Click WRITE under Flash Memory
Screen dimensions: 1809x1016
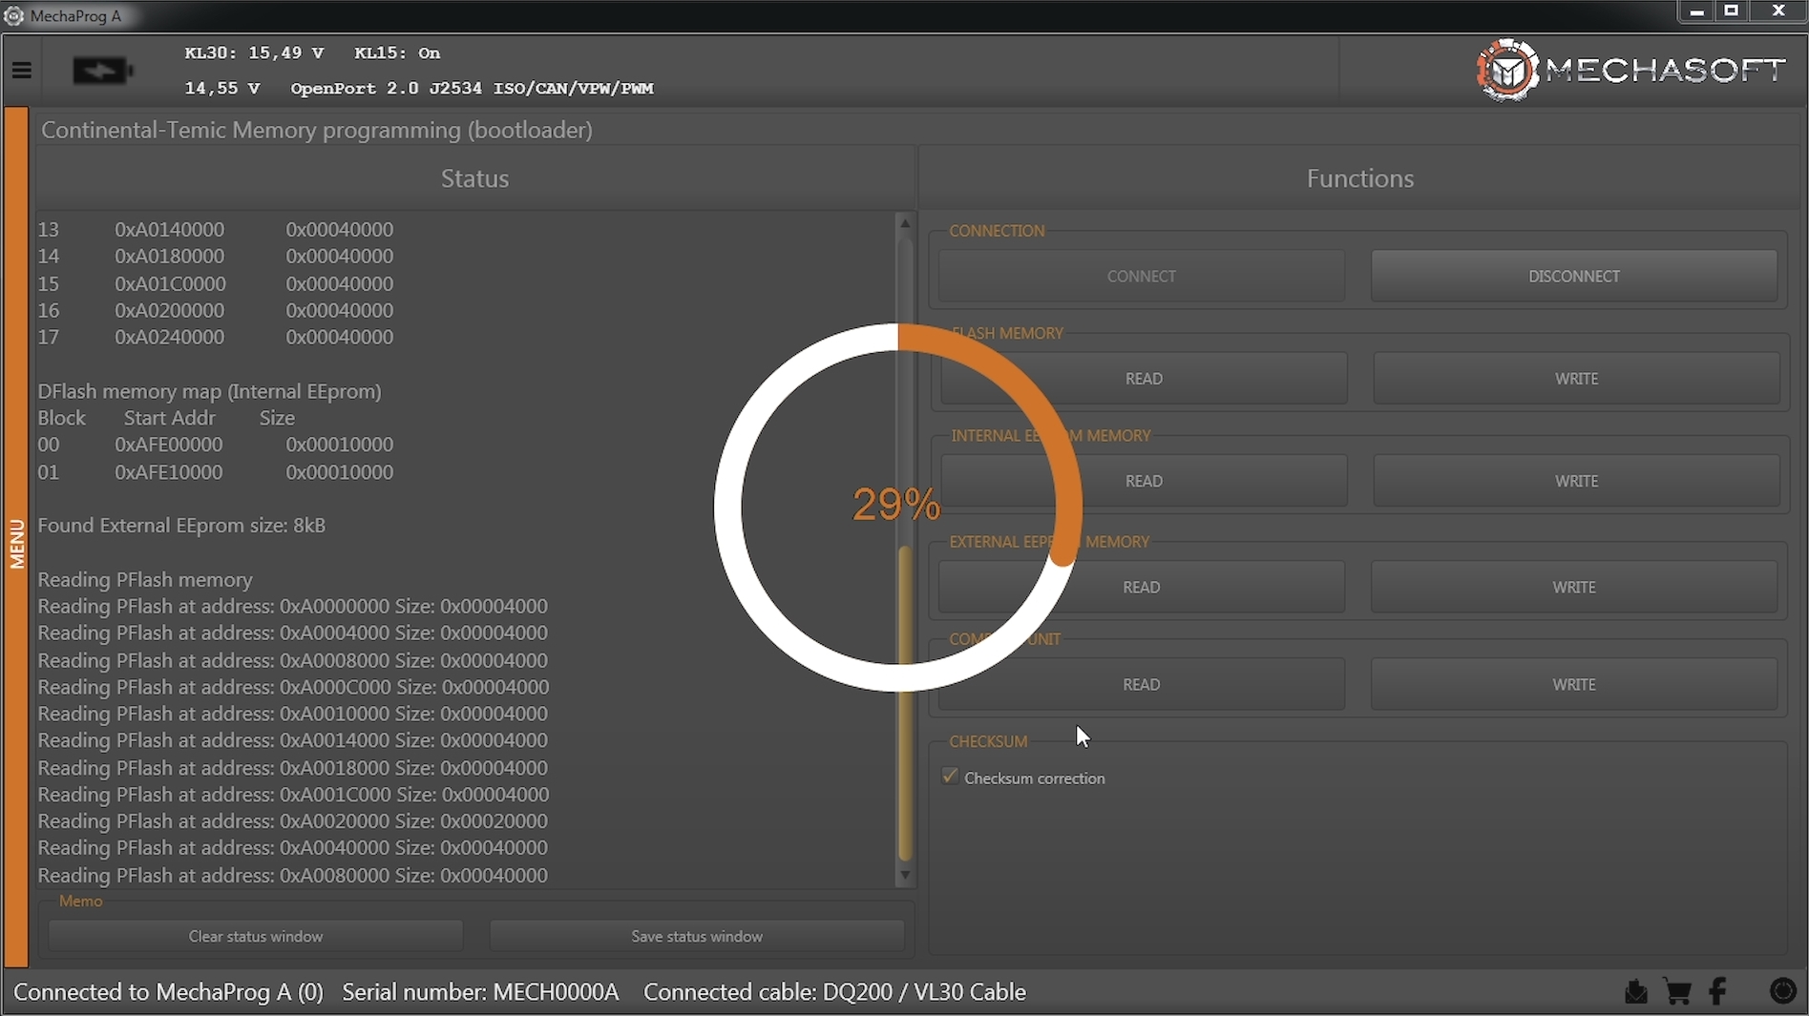click(1576, 379)
